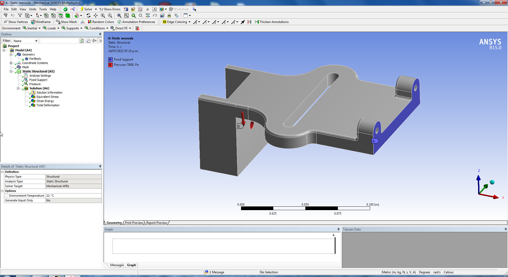Select Equivalent Stress in the outline tree
The height and width of the screenshot is (277, 508).
tap(47, 97)
